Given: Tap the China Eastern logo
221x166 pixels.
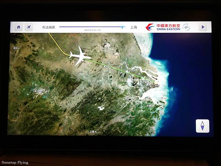Looking at the screenshot, I should click(163, 27).
